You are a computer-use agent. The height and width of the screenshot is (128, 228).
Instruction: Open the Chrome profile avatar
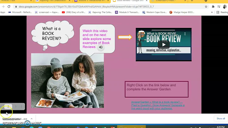click(x=225, y=7)
